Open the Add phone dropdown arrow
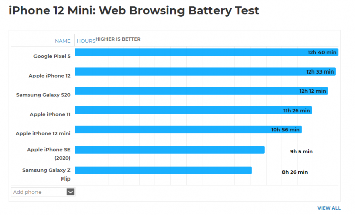The width and height of the screenshot is (355, 215). [70, 192]
